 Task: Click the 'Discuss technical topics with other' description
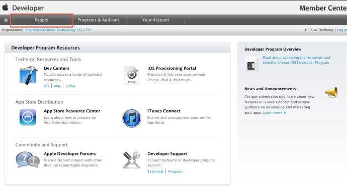click(73, 163)
